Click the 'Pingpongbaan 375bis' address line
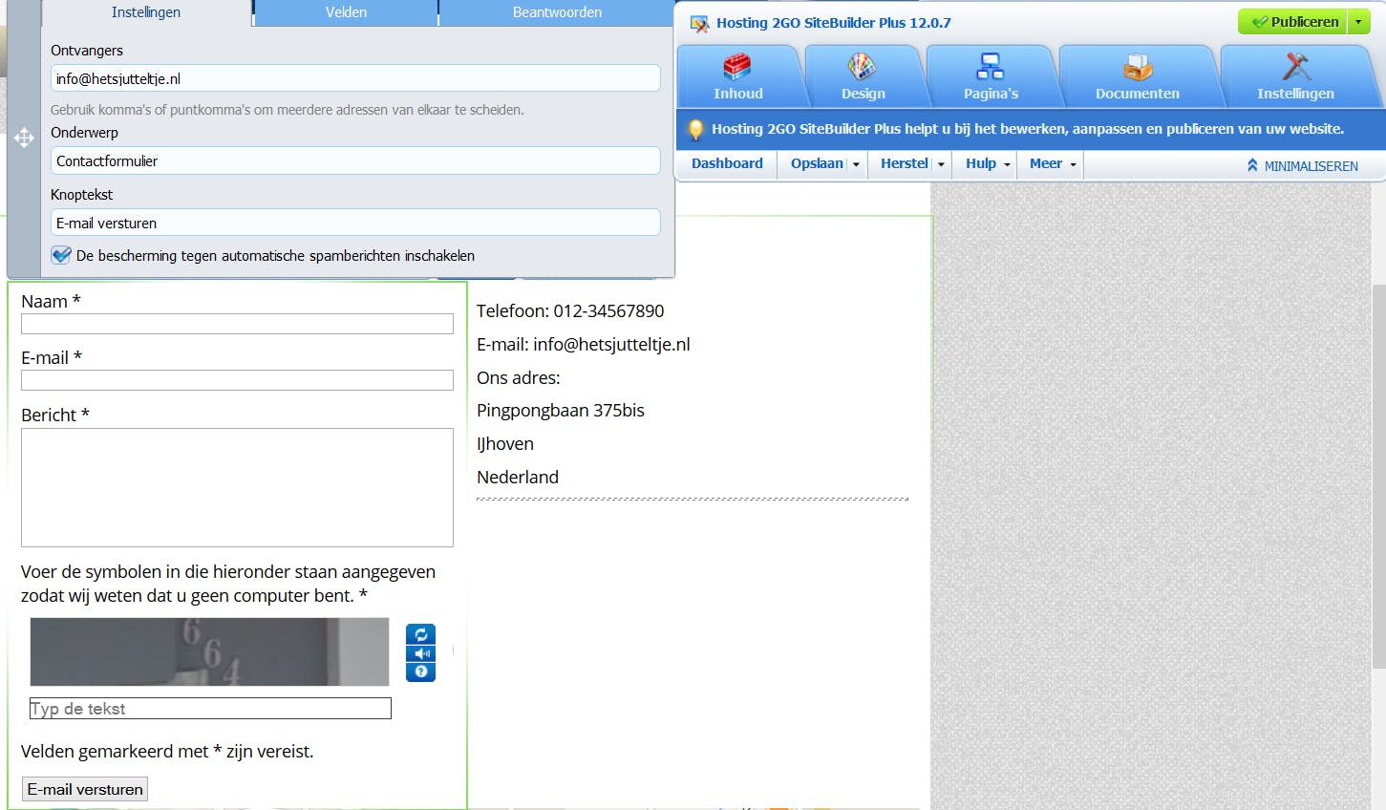This screenshot has width=1386, height=810. point(561,411)
